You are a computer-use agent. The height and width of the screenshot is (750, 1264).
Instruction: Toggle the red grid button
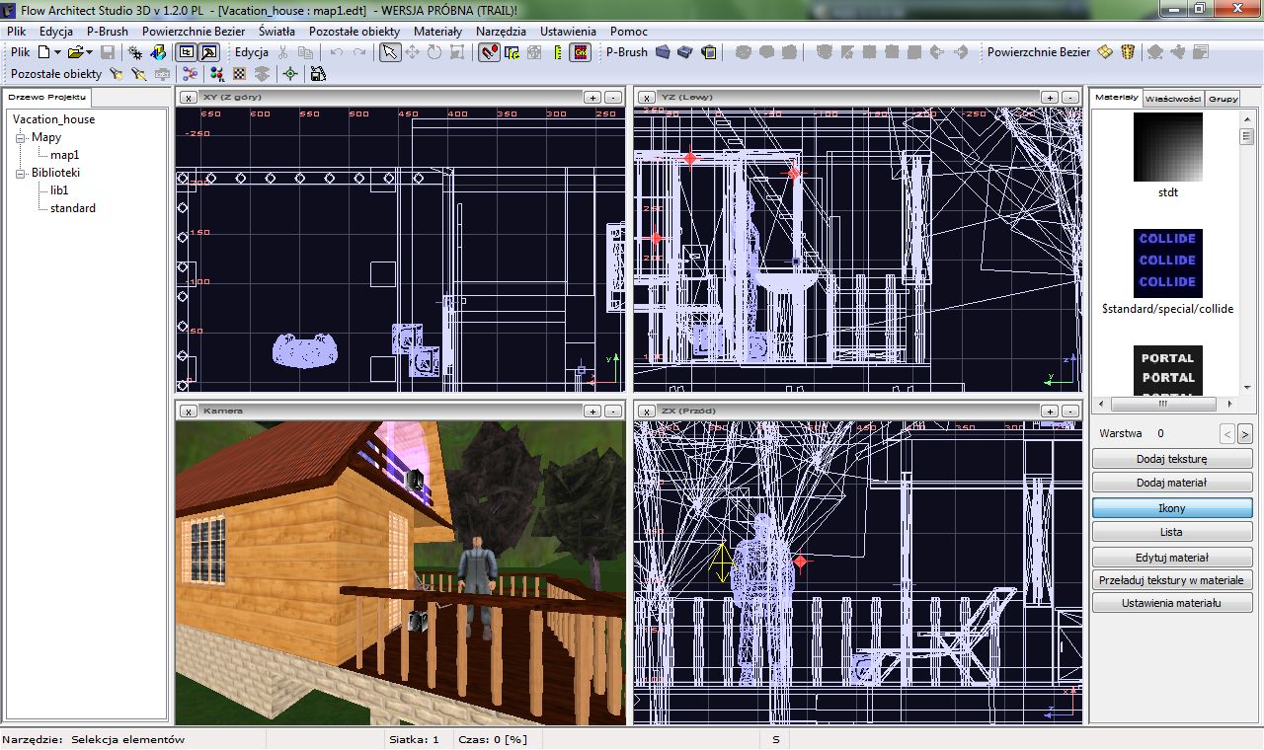click(581, 52)
